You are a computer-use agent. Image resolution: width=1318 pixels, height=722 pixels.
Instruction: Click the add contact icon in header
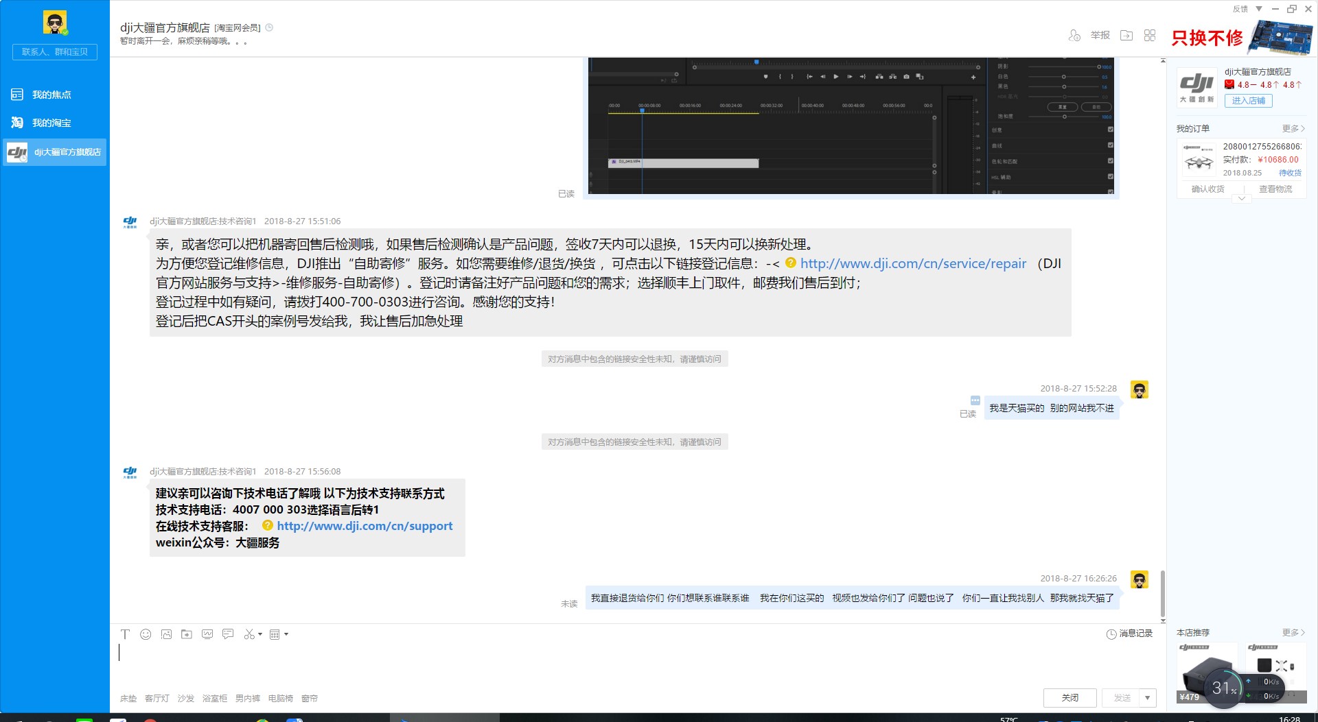click(1074, 35)
